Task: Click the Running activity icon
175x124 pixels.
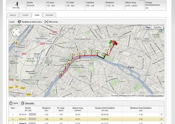Action: point(17,4)
